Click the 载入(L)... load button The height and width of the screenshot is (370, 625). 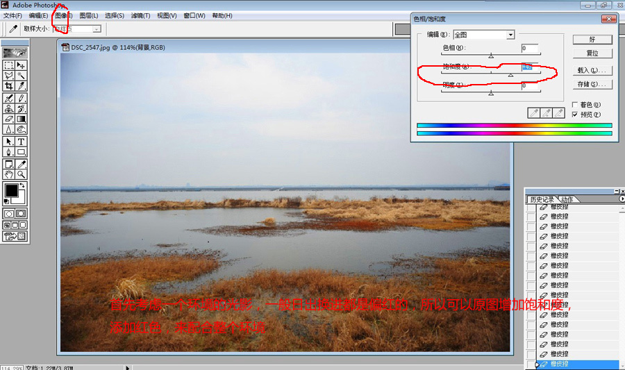[592, 71]
